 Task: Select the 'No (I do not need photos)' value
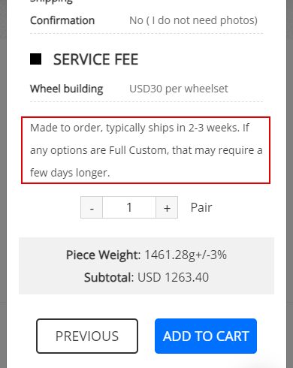pos(193,20)
